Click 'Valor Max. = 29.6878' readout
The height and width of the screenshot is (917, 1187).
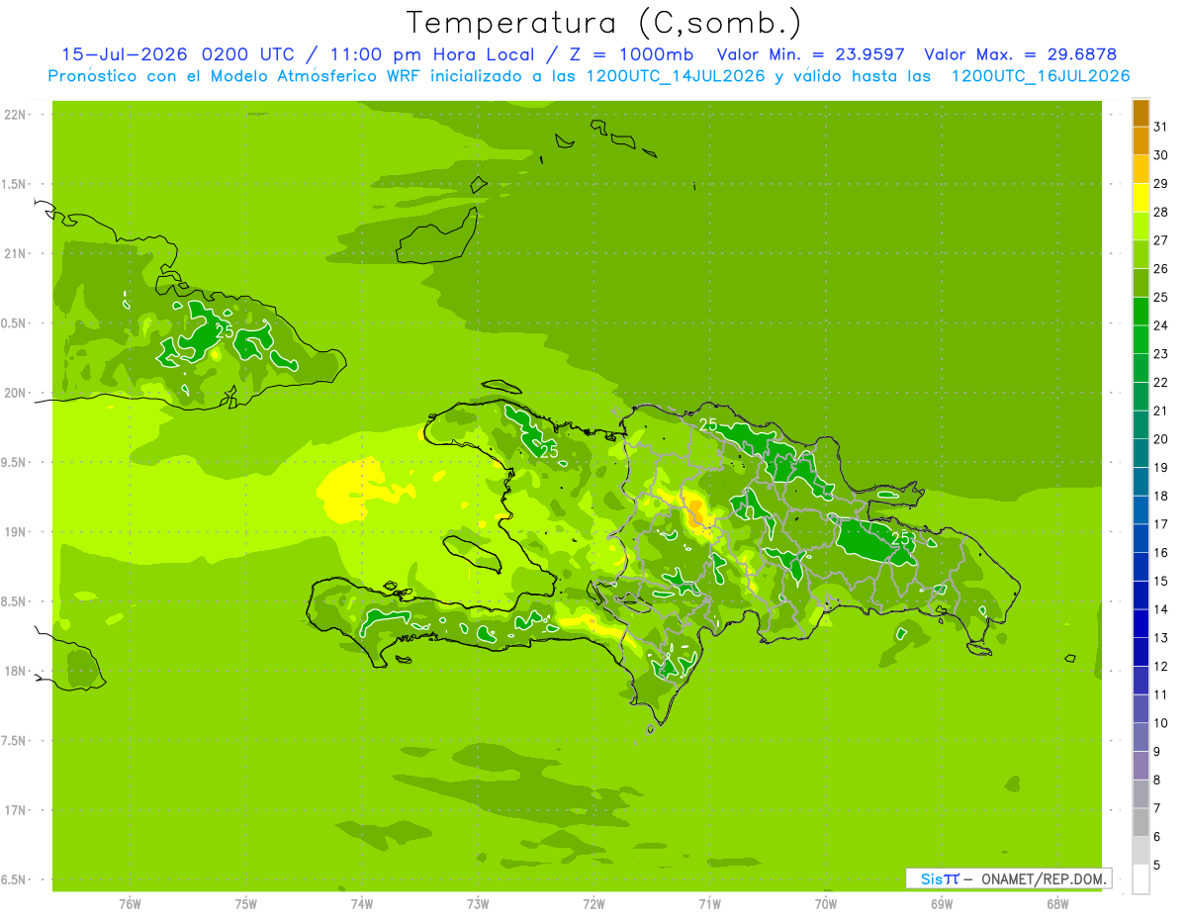(1022, 54)
